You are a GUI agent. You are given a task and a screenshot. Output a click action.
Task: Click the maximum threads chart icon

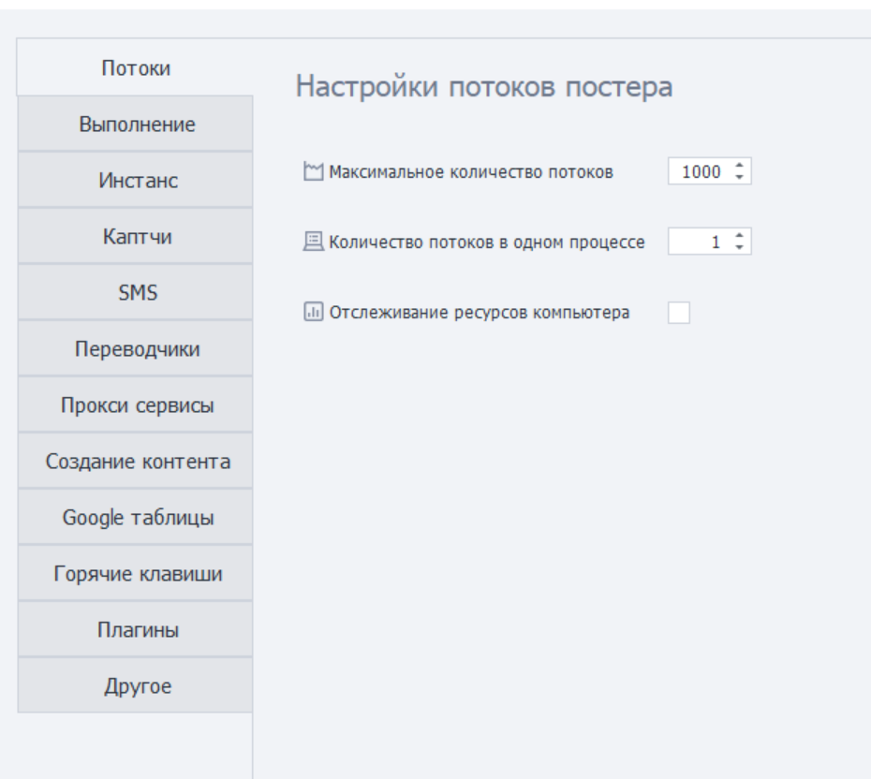pos(314,171)
